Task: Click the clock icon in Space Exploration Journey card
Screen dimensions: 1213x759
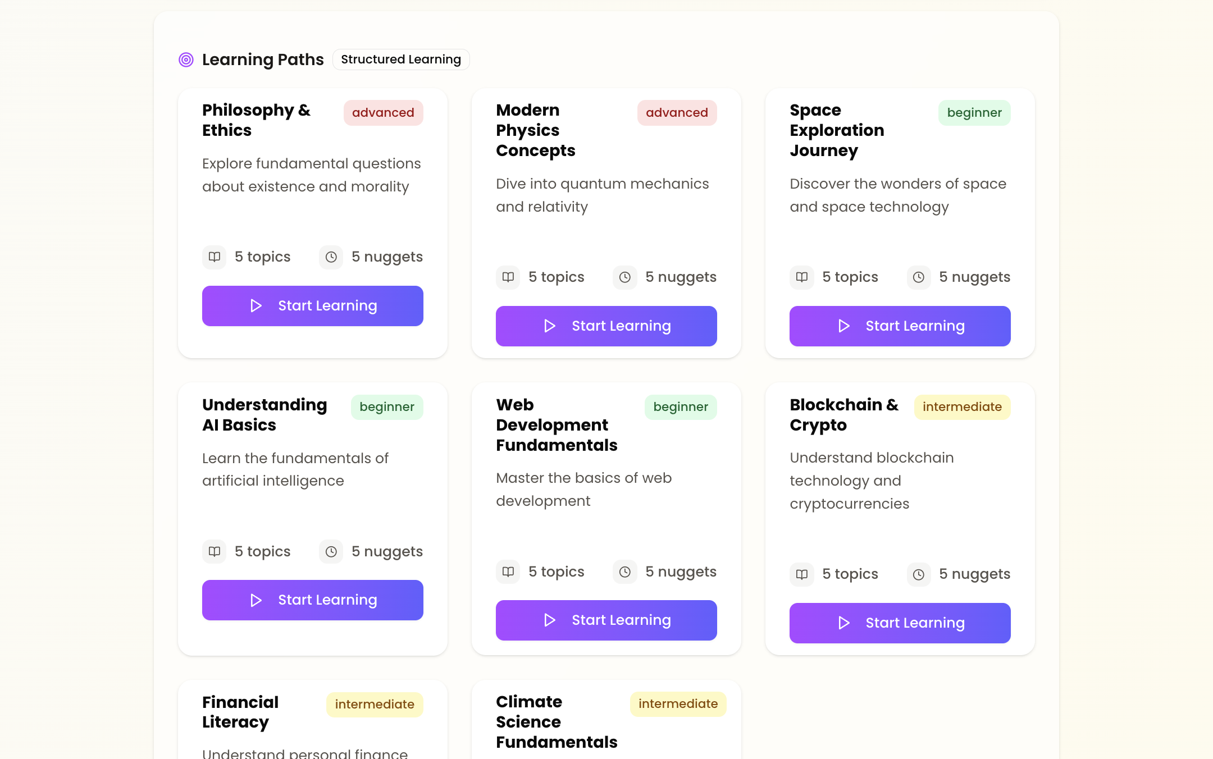Action: (919, 277)
